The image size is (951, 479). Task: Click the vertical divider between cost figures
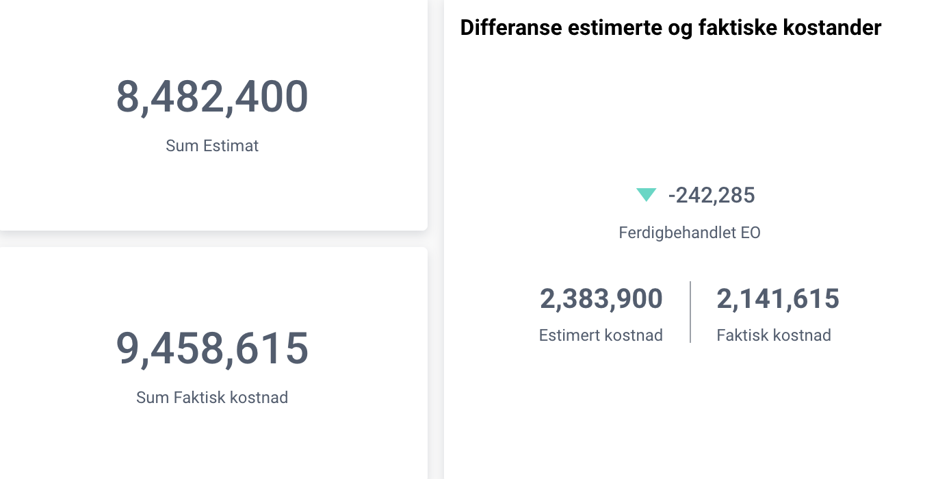click(690, 311)
